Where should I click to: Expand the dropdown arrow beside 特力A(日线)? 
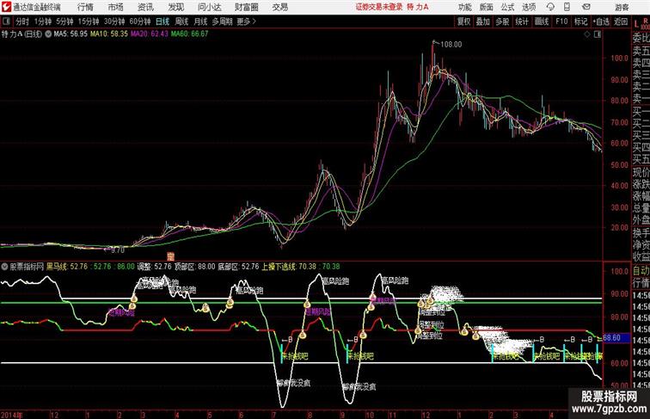click(48, 34)
